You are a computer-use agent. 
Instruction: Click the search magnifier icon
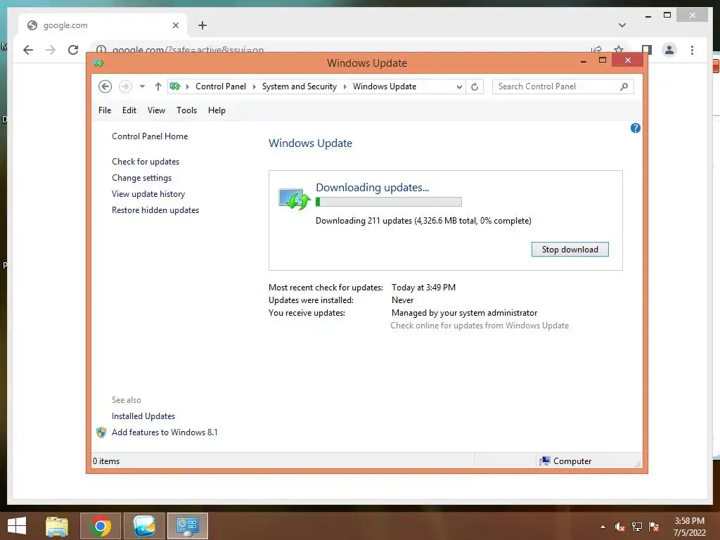point(624,86)
